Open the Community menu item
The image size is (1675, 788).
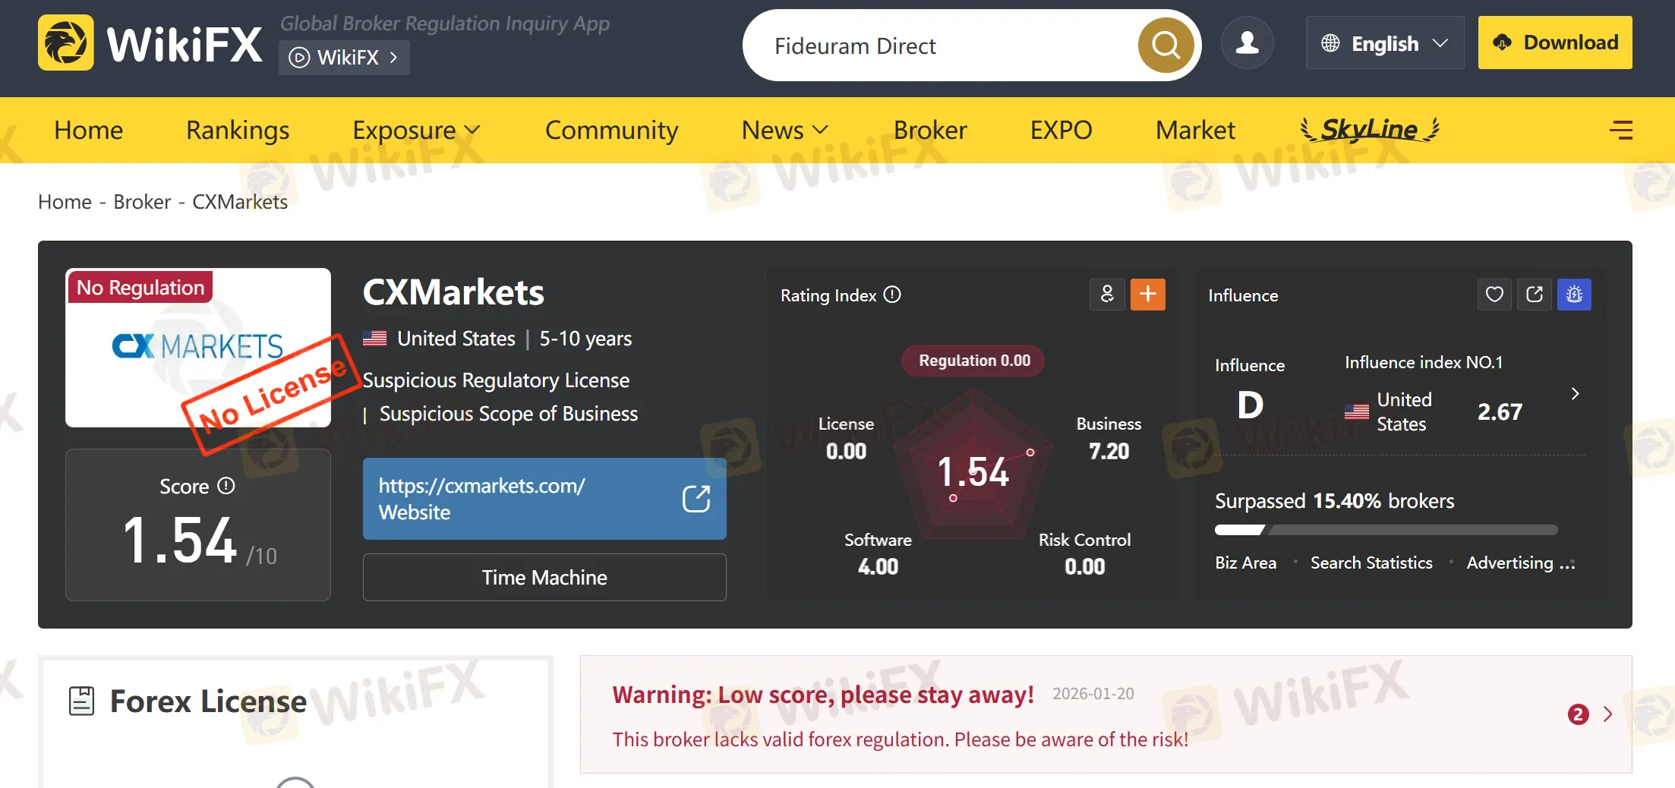point(611,131)
